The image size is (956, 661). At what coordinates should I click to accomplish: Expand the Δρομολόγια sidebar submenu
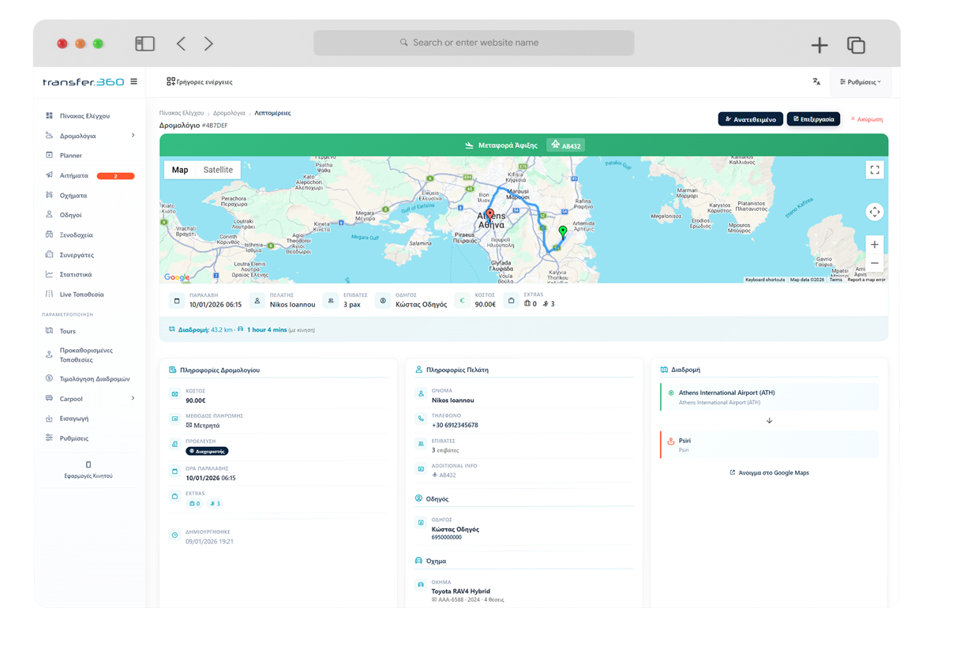(133, 136)
